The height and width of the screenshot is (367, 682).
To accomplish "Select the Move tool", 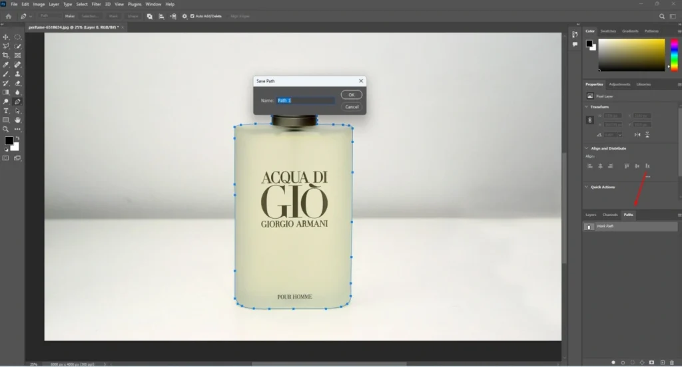I will (x=5, y=37).
